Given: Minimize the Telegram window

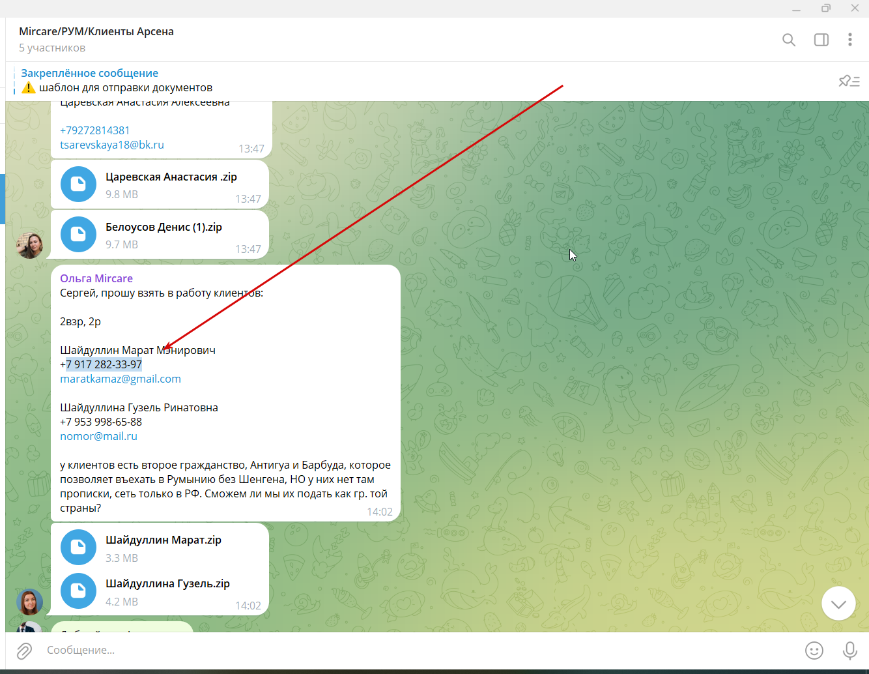Looking at the screenshot, I should click(x=796, y=8).
